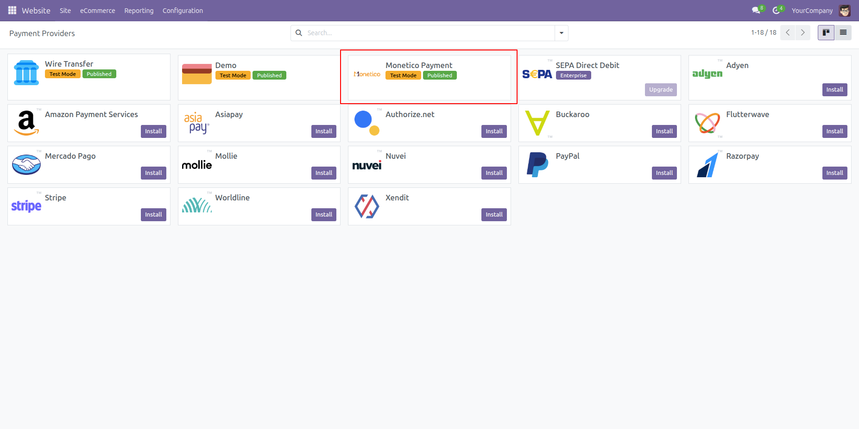Click the Nuvei logo
The image size is (859, 429).
click(x=367, y=165)
